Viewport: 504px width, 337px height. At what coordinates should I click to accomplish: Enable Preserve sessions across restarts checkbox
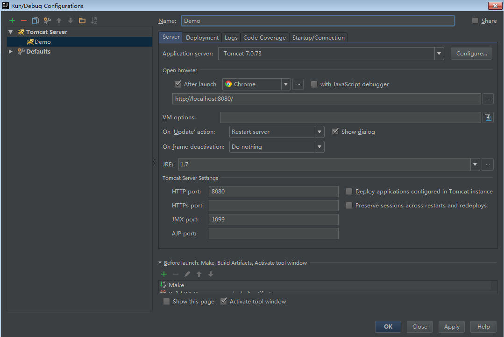click(x=349, y=205)
